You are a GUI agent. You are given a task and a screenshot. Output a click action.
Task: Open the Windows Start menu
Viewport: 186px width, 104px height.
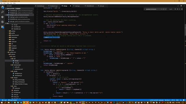(2, 103)
